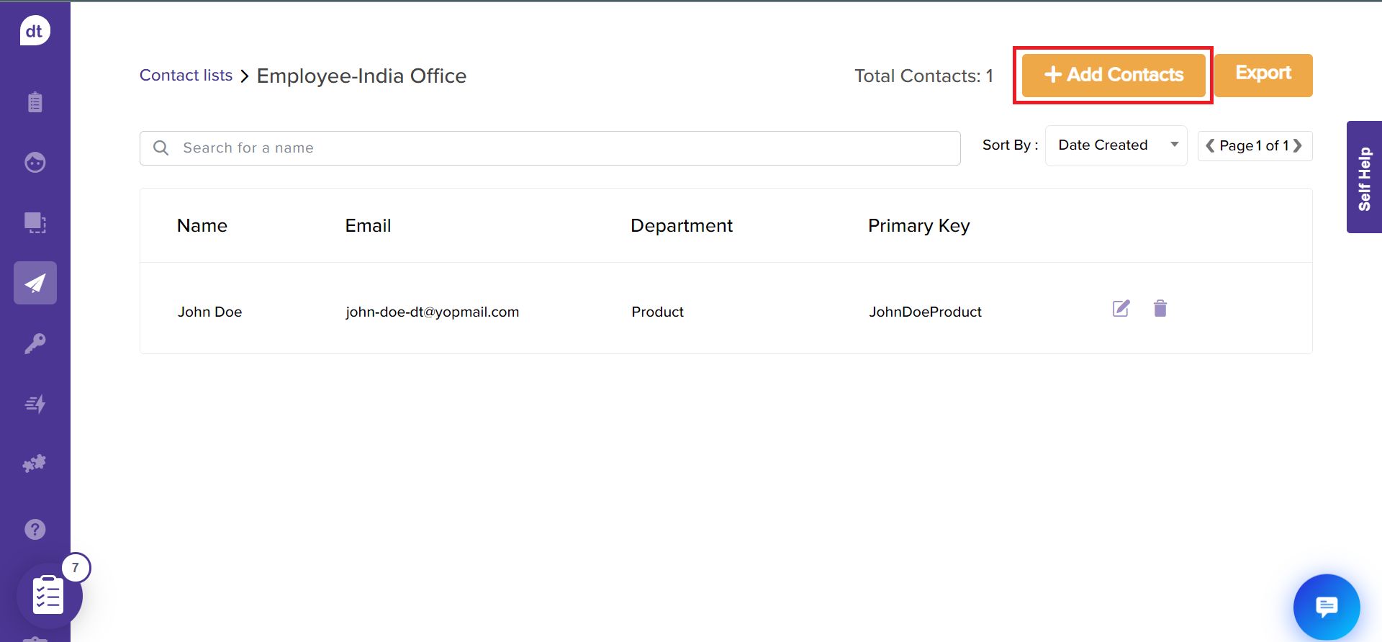Select the paper plane send icon

point(35,283)
